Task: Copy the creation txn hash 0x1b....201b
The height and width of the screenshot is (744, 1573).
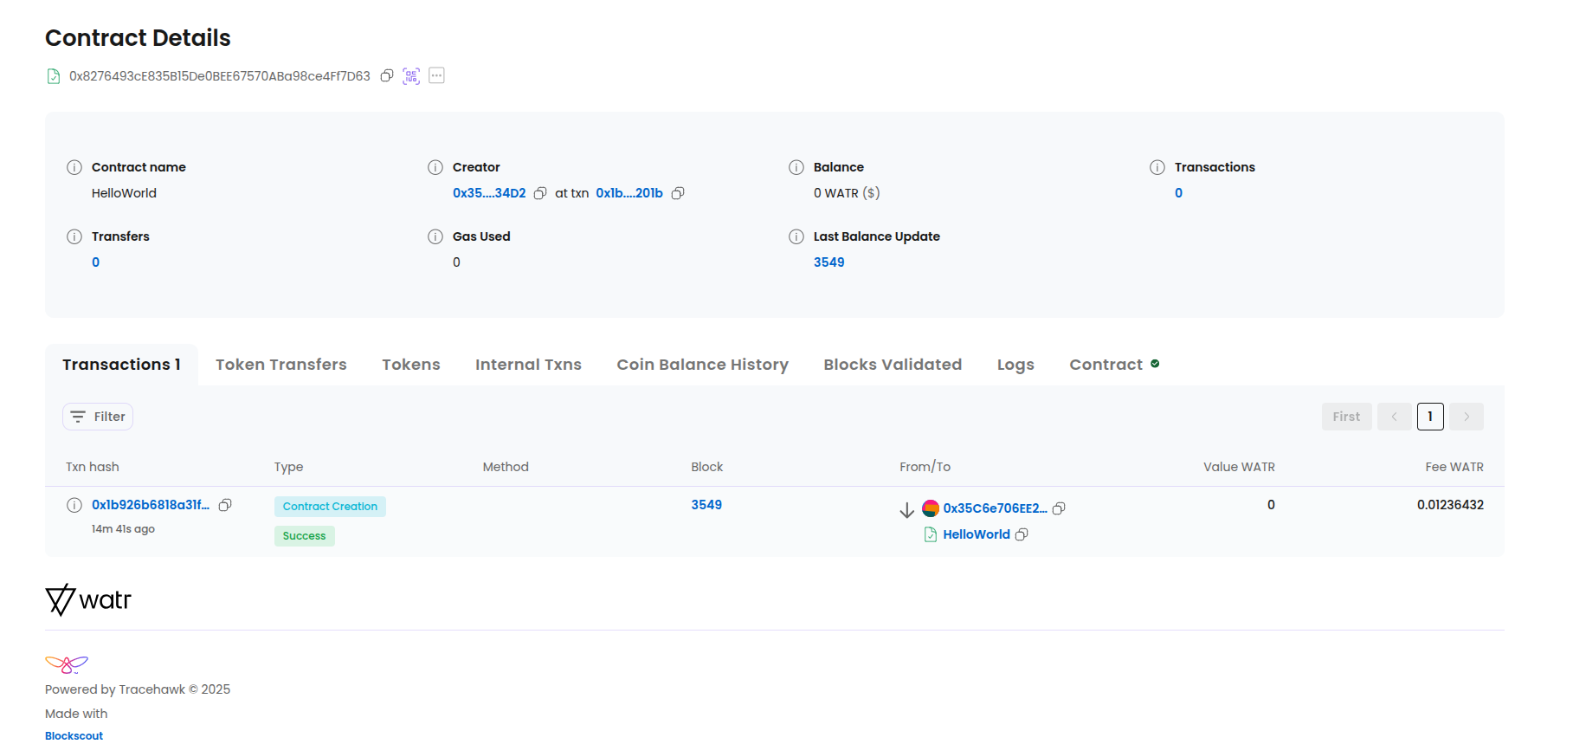Action: tap(678, 193)
